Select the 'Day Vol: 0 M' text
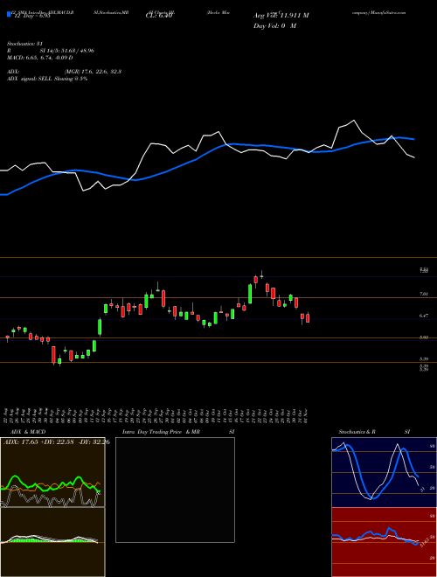This screenshot has width=437, height=577. (274, 26)
